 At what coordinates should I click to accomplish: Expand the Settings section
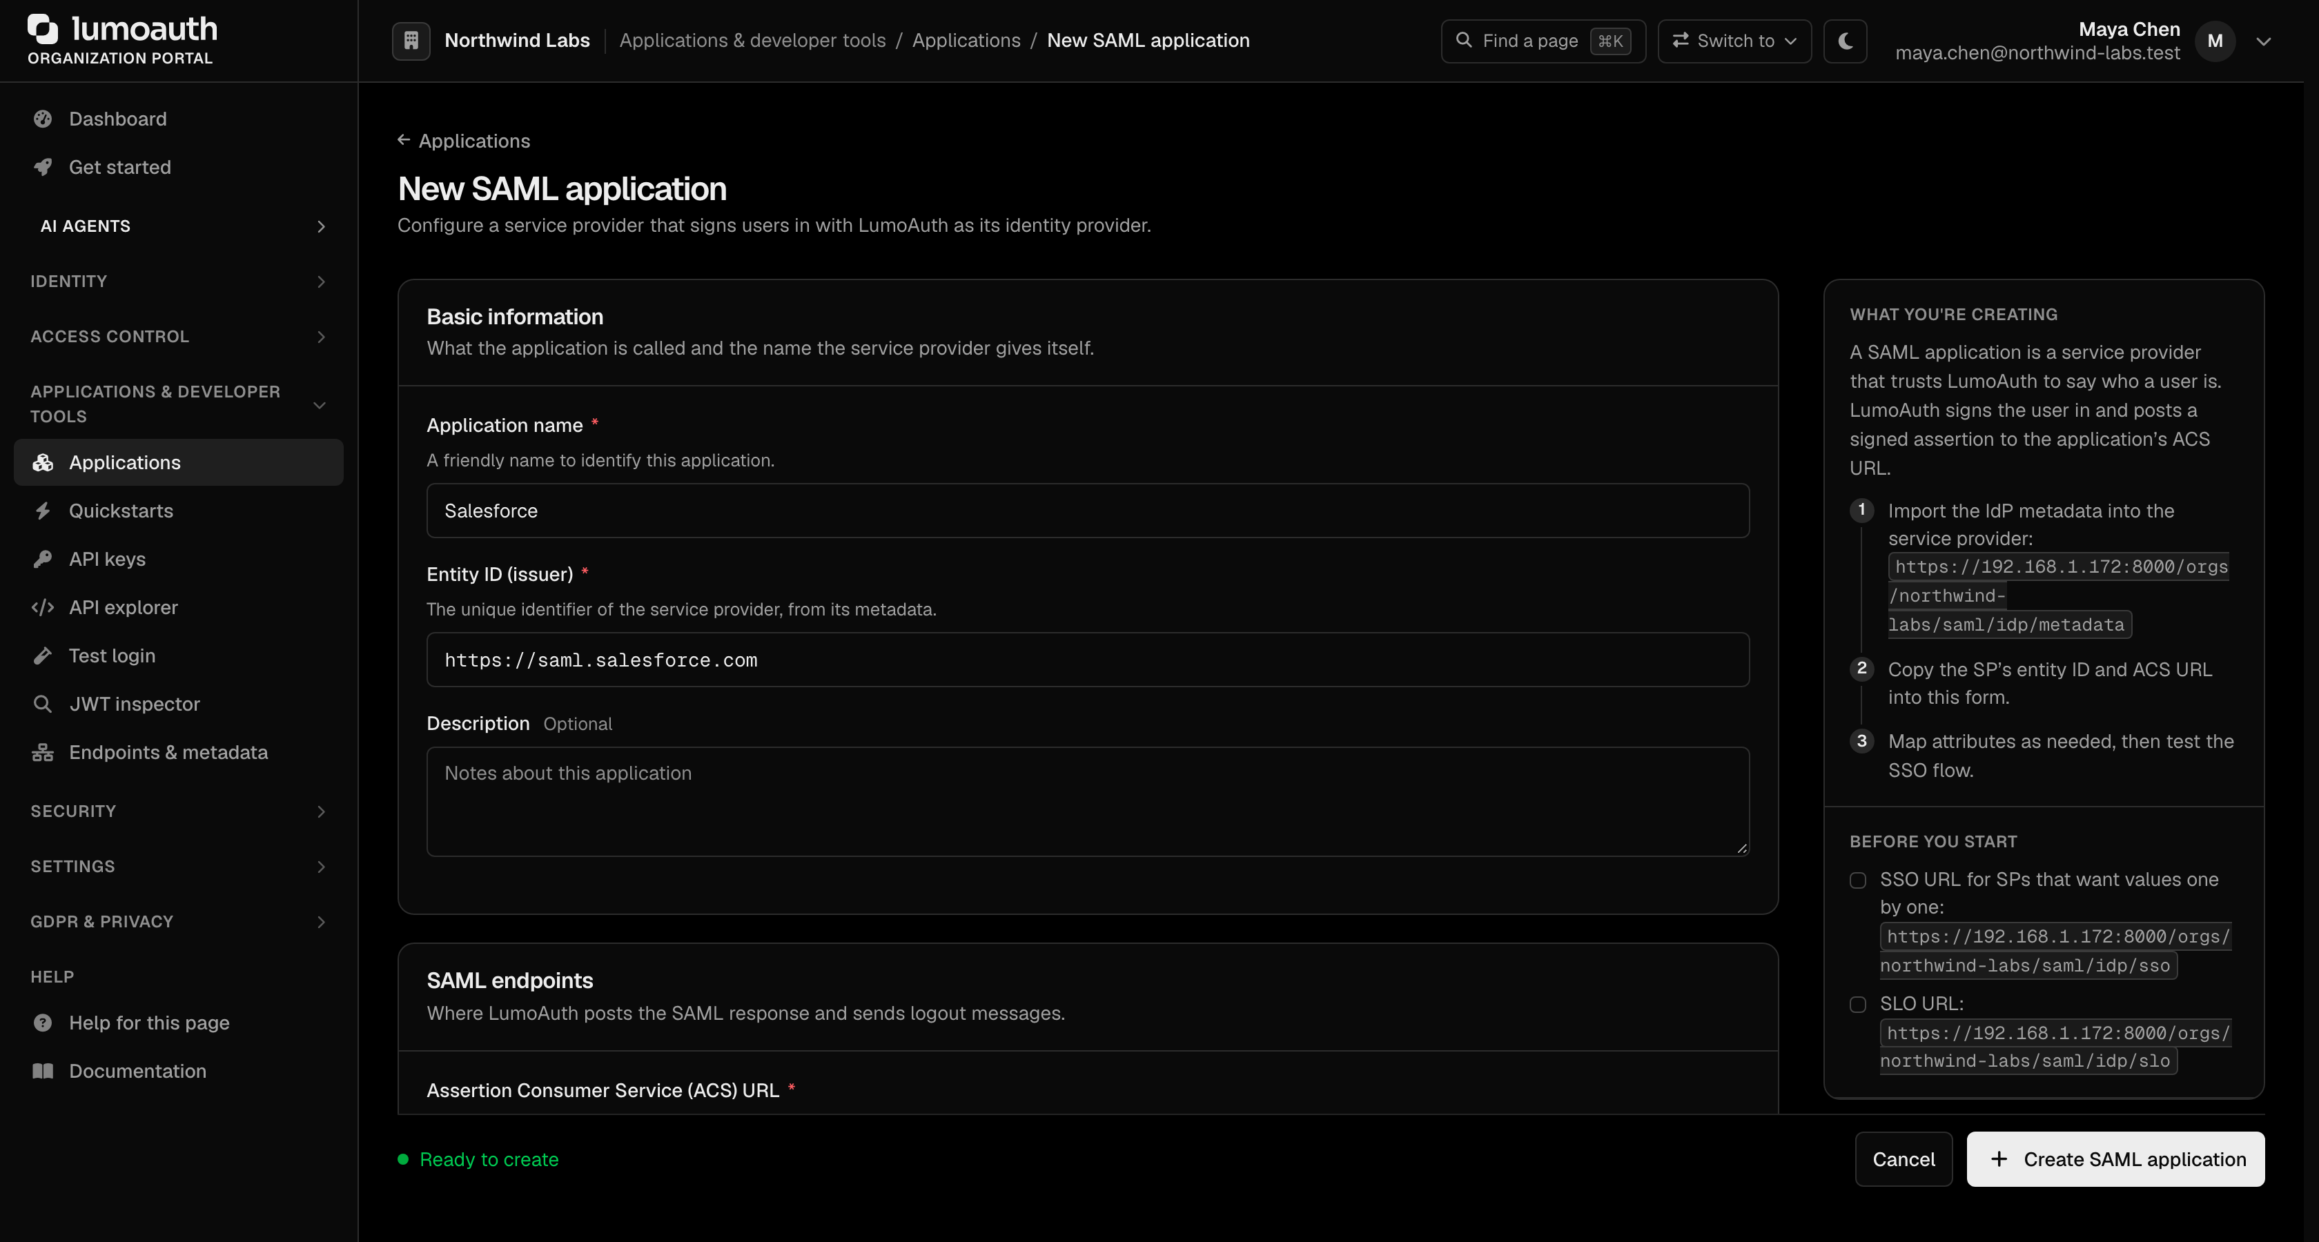coord(178,867)
